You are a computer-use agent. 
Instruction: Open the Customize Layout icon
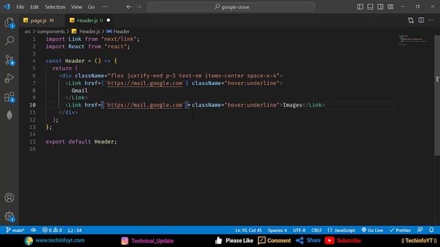[390, 7]
